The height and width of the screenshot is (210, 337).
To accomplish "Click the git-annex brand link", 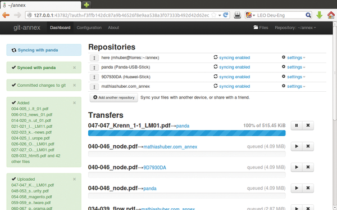I will pos(27,28).
